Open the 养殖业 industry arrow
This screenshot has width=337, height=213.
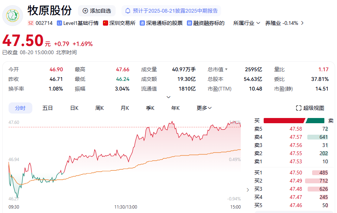coord(302,23)
